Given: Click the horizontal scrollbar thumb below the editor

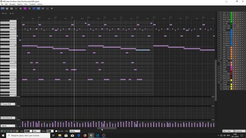Looking at the screenshot, I should coord(107,128).
